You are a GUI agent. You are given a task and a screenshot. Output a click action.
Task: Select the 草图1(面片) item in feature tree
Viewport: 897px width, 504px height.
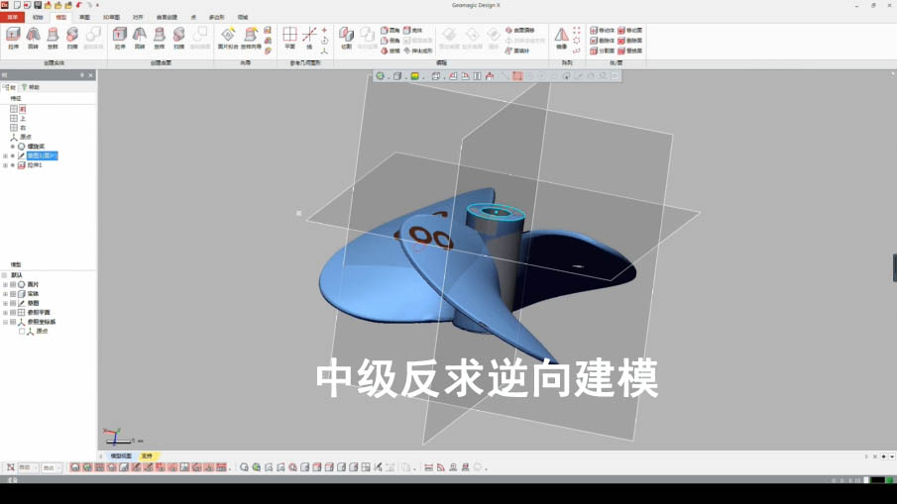[x=42, y=155]
